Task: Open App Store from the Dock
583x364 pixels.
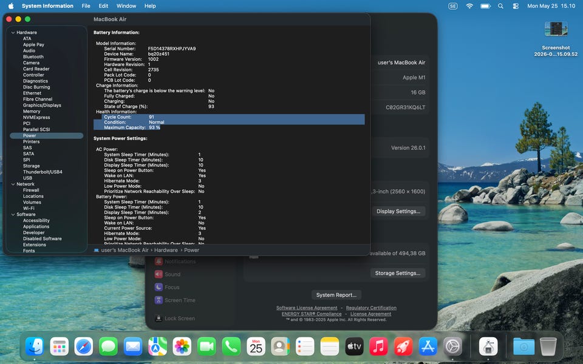Action: click(x=428, y=346)
